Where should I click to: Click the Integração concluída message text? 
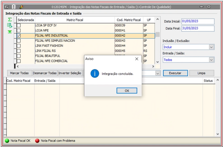point(117,74)
